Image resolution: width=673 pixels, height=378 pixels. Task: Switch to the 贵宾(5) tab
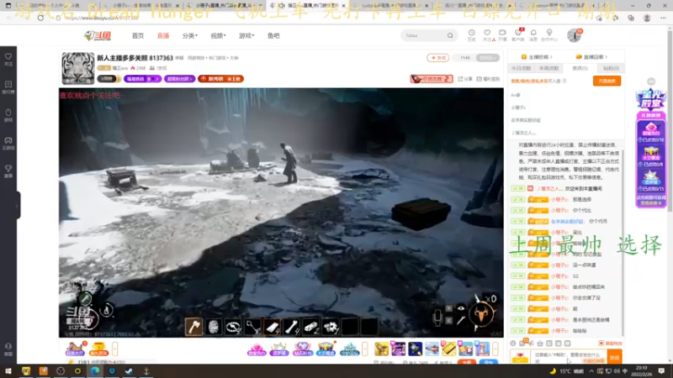coord(580,69)
